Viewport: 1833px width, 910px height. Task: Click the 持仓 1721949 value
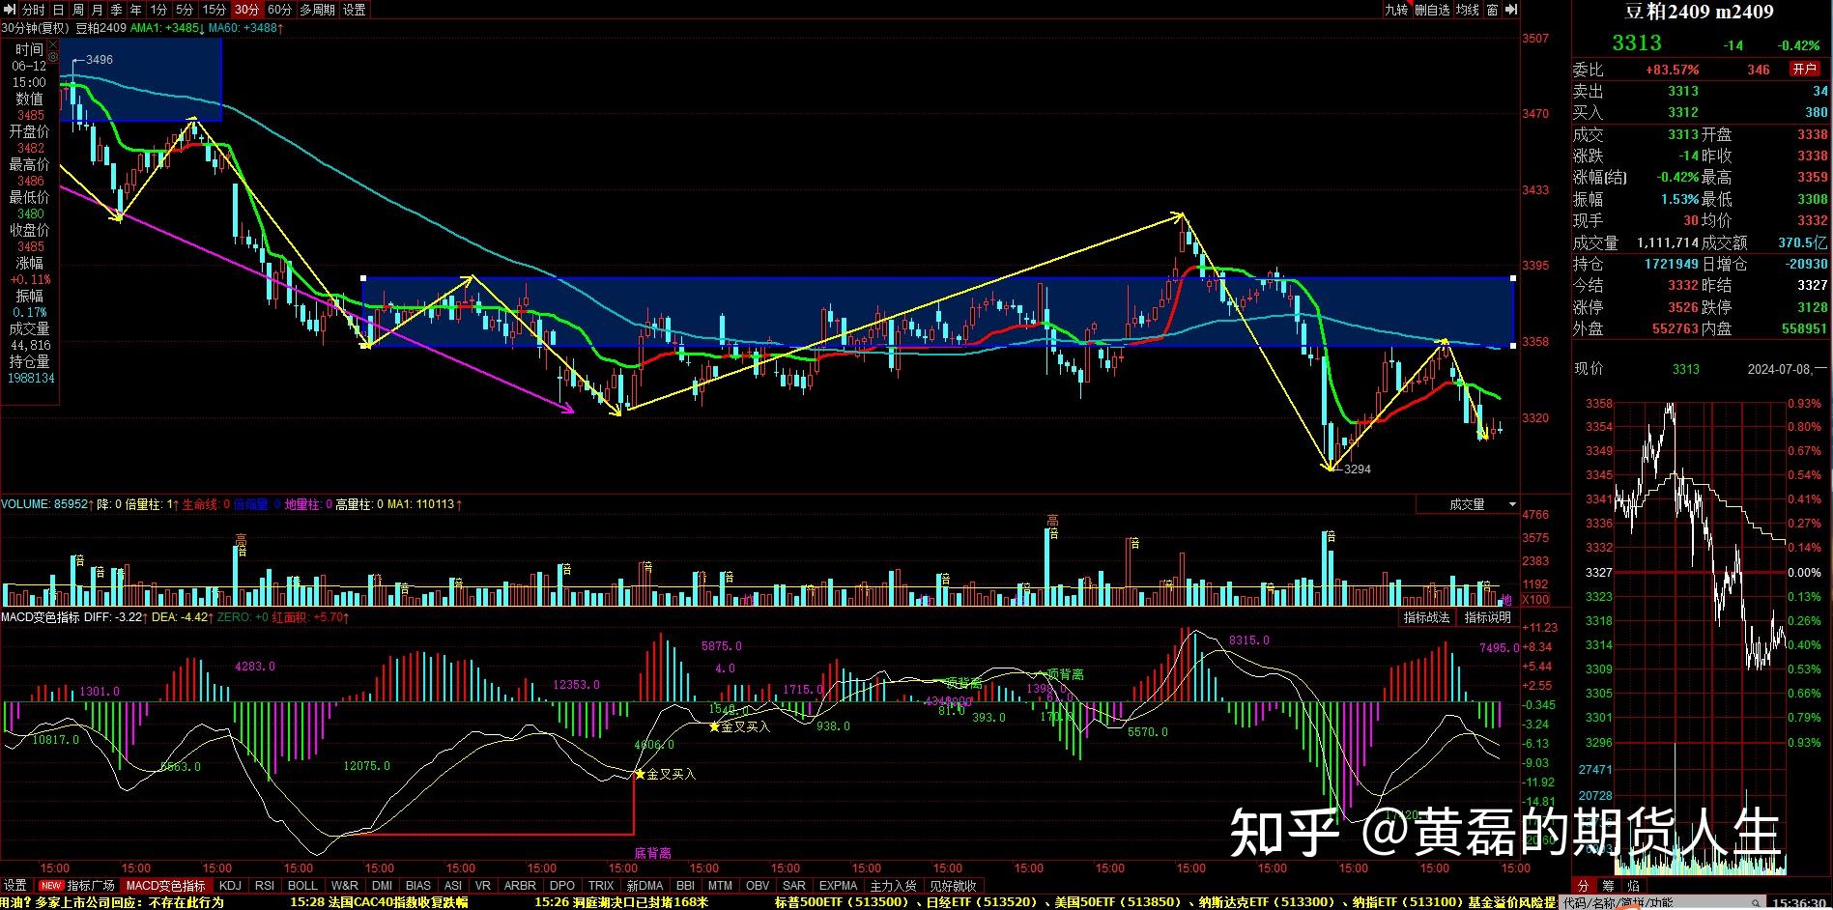(1672, 264)
